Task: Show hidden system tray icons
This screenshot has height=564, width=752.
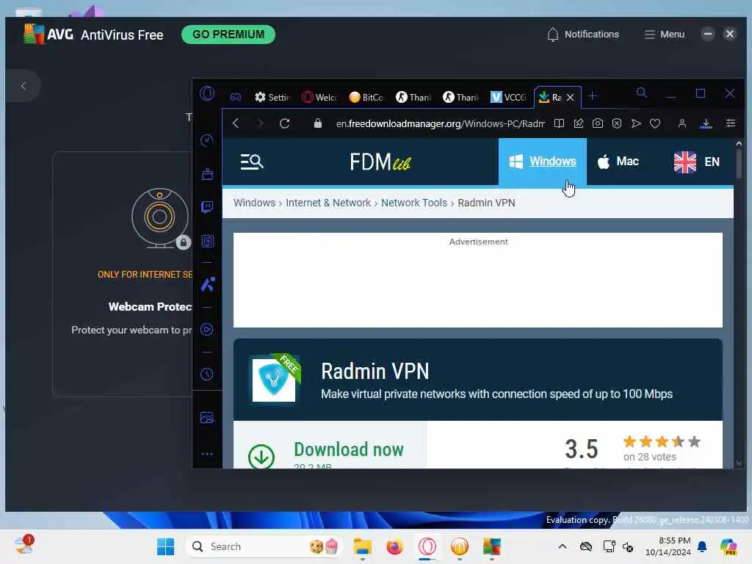Action: tap(562, 546)
